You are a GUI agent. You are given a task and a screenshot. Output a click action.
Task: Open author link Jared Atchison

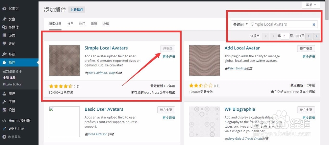pyautogui.click(x=97, y=134)
